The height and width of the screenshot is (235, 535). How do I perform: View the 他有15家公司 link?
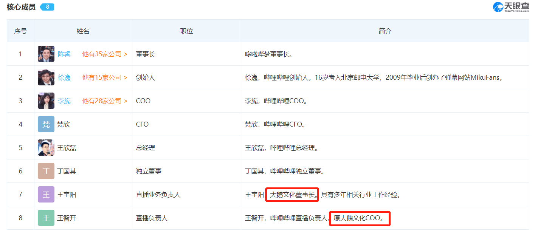pyautogui.click(x=105, y=77)
